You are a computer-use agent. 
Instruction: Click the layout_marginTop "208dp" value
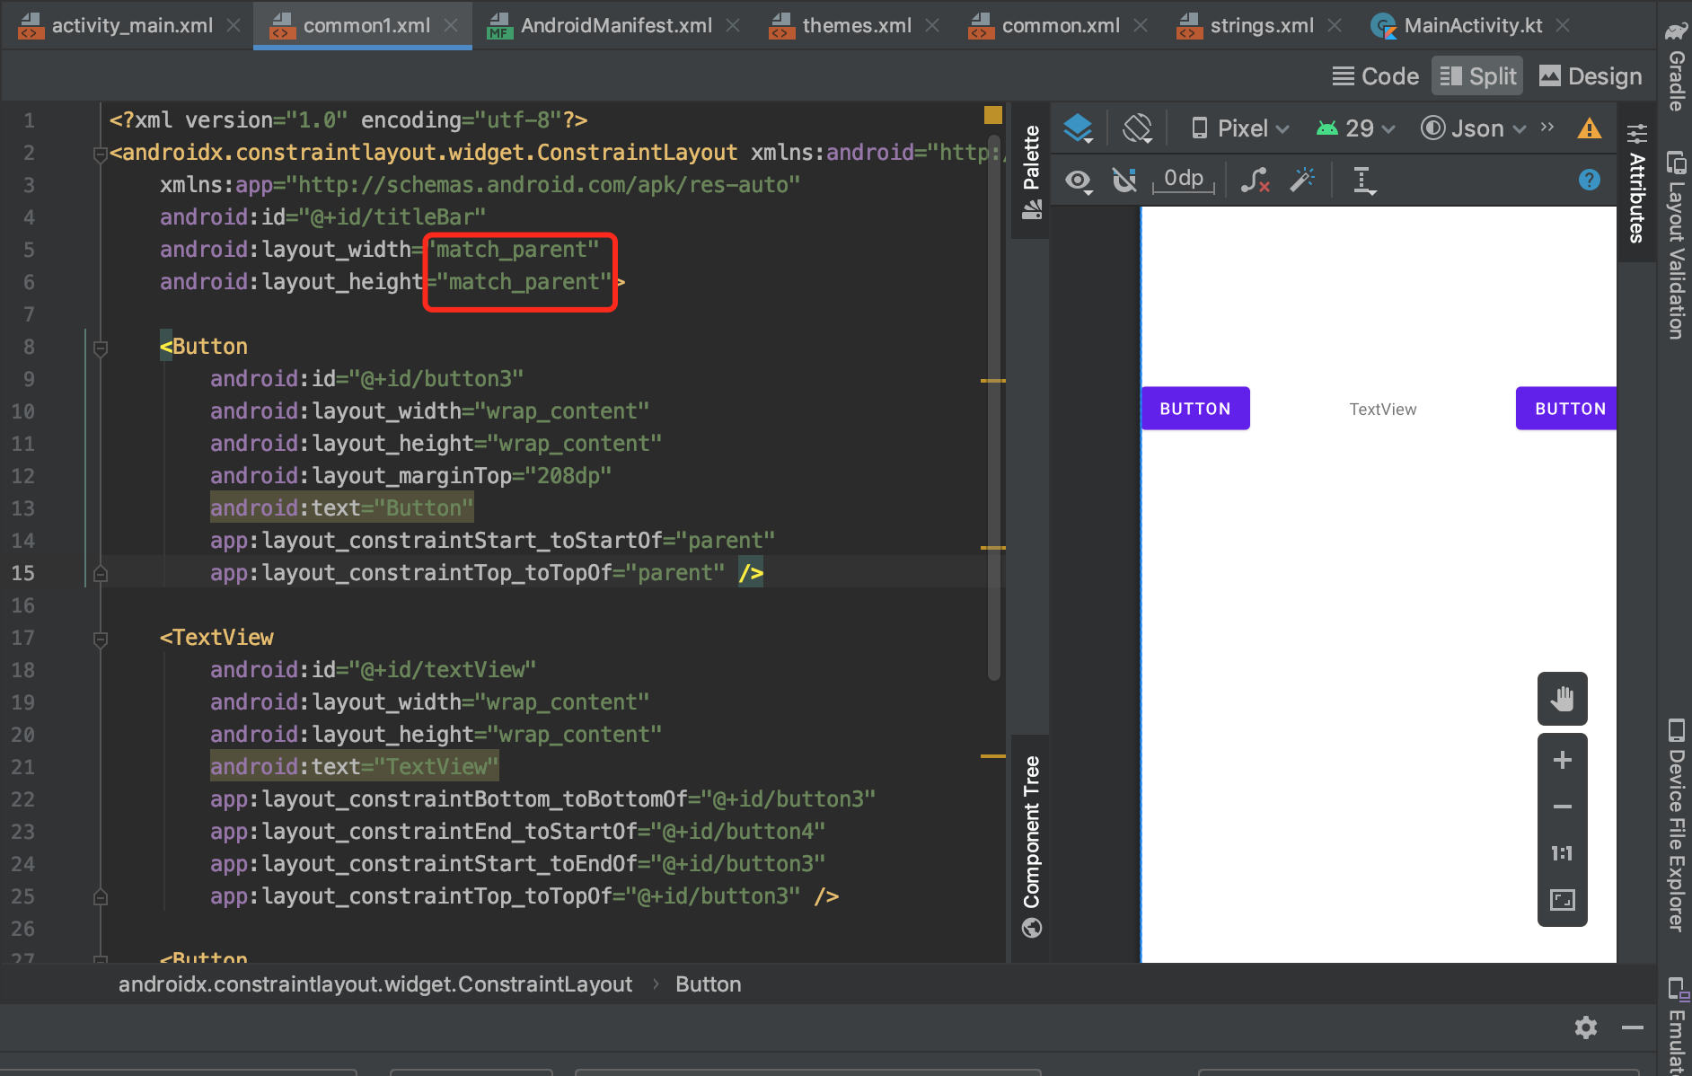click(x=568, y=476)
